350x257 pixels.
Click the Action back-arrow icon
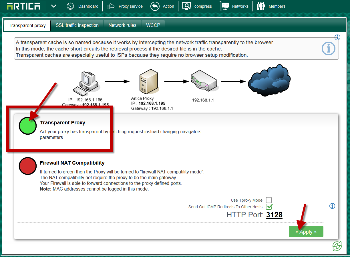(155, 6)
